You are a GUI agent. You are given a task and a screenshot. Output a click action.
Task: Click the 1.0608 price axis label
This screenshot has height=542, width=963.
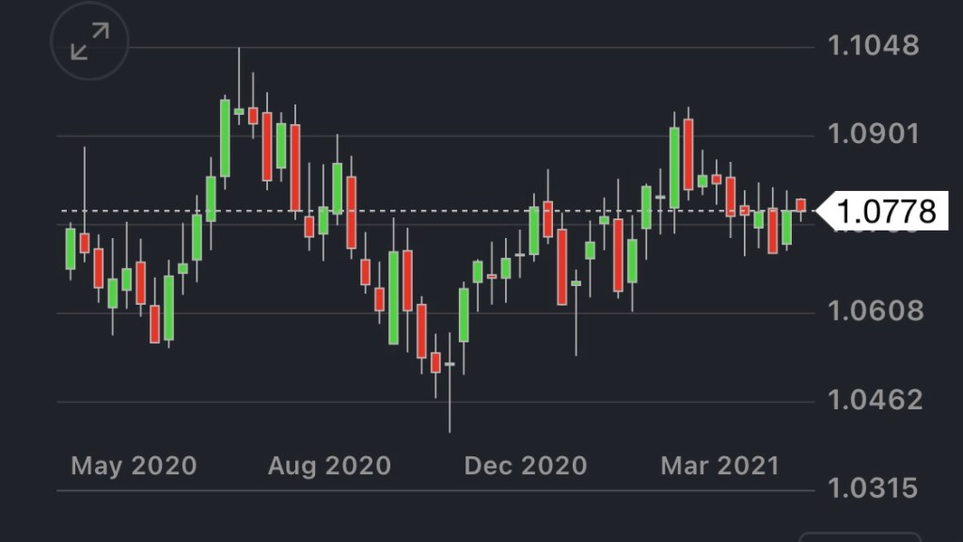874,311
